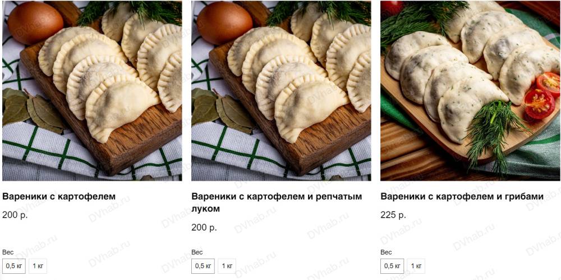Choose 1 кг for vareniki with репчатым луком

[x=227, y=266]
